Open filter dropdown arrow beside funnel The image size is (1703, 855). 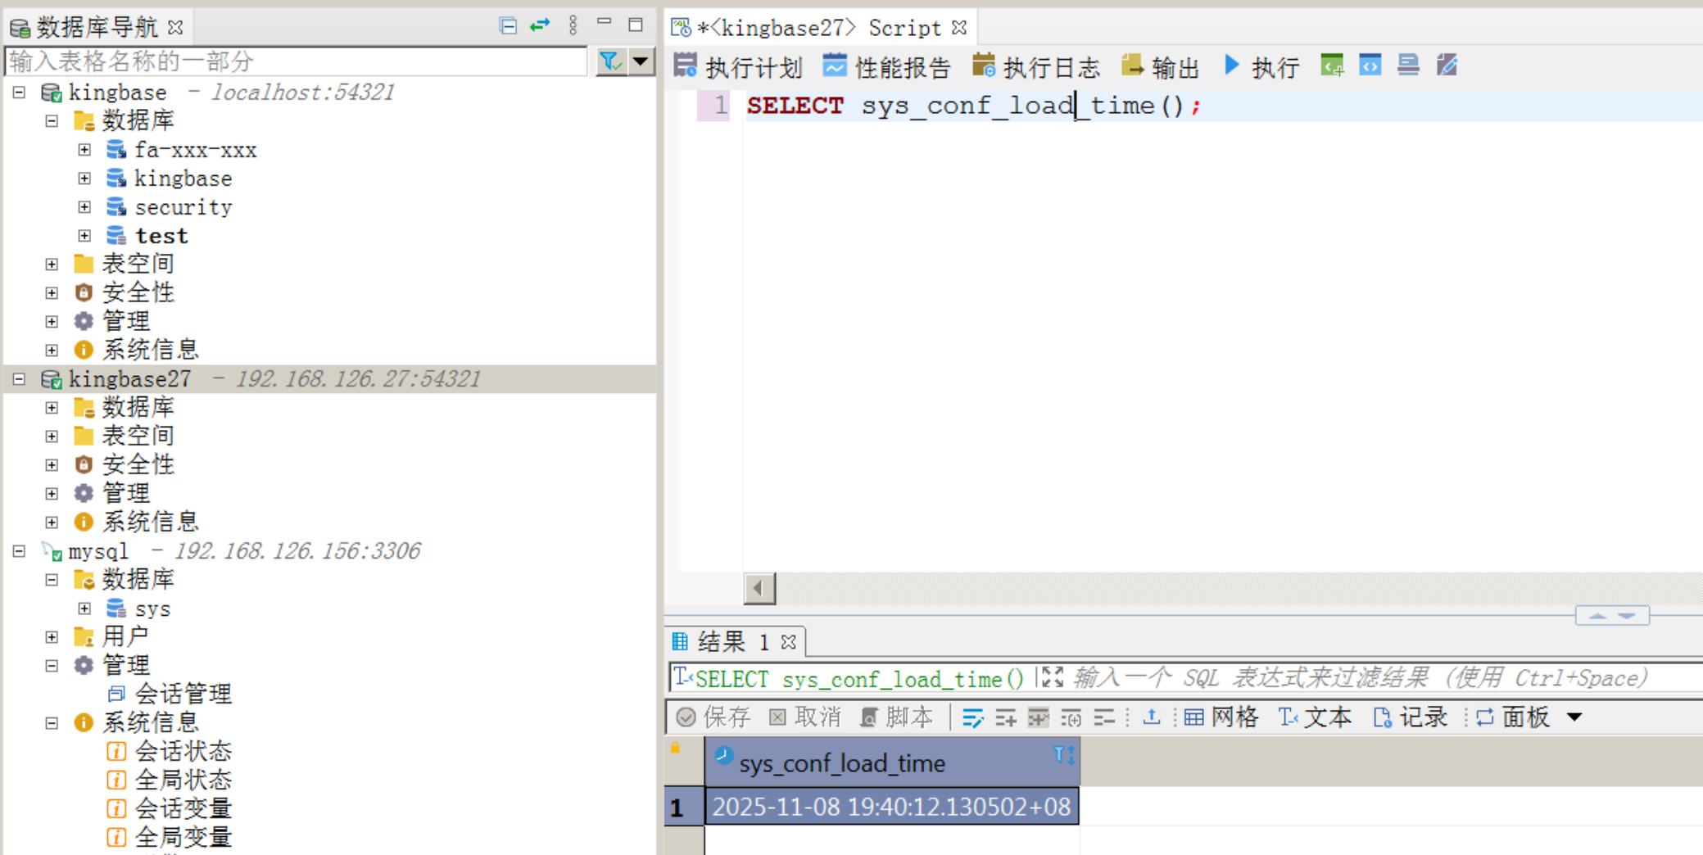point(641,61)
